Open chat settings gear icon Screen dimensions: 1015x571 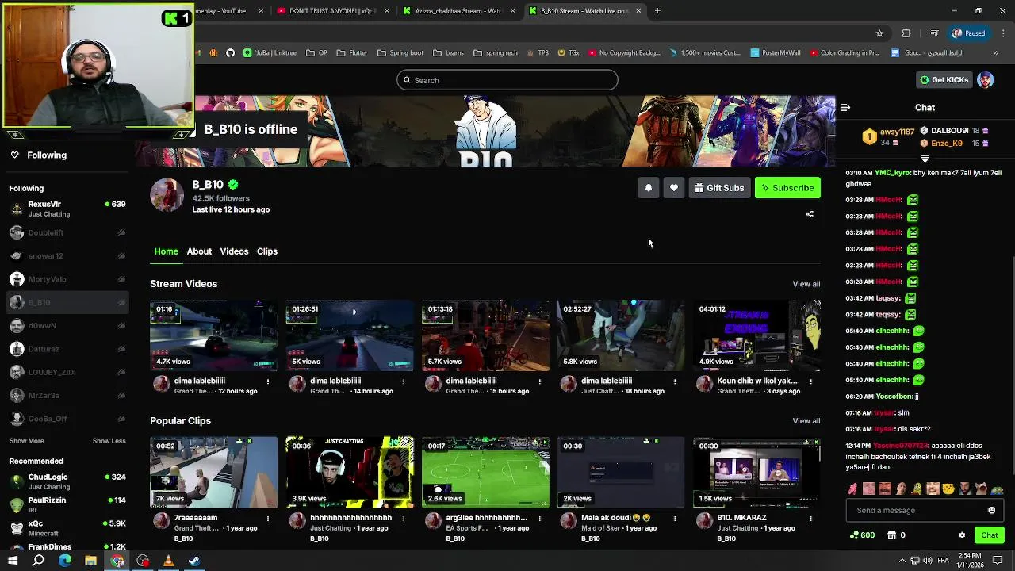click(962, 535)
